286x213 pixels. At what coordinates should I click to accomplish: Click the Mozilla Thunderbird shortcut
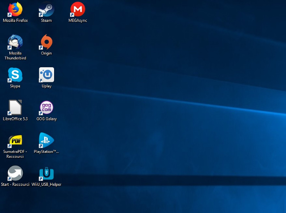(15, 42)
